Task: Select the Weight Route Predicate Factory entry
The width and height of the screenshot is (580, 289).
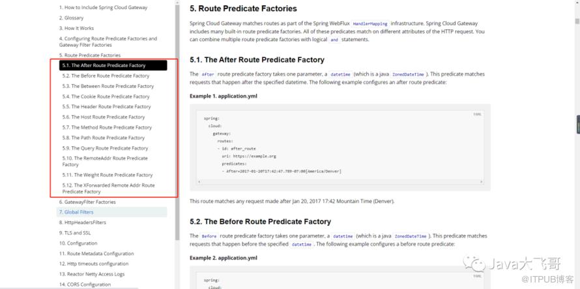Action: click(108, 175)
